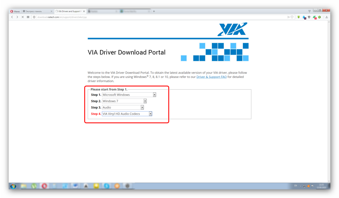
Task: Open the browser downloads icon
Action: (x=327, y=17)
